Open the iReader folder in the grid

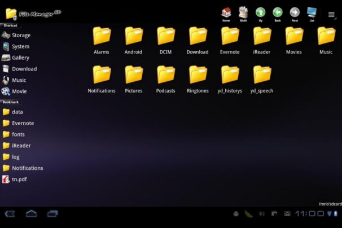tap(262, 41)
